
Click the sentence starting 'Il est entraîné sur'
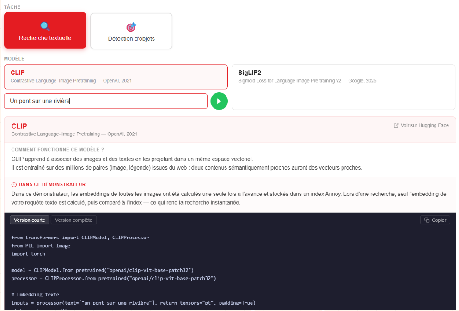pyautogui.click(x=186, y=168)
